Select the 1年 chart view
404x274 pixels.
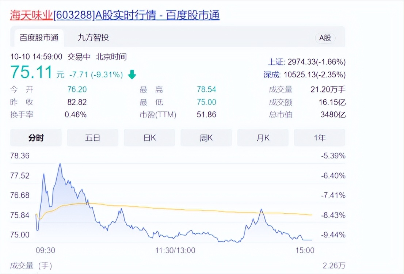click(320, 138)
